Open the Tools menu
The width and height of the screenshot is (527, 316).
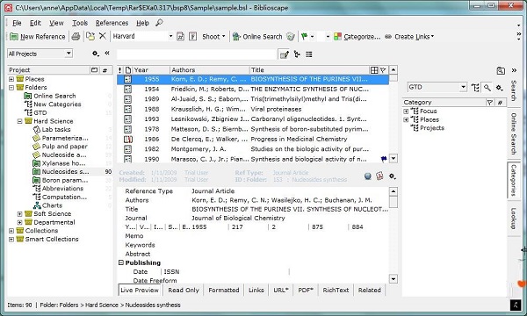click(80, 23)
